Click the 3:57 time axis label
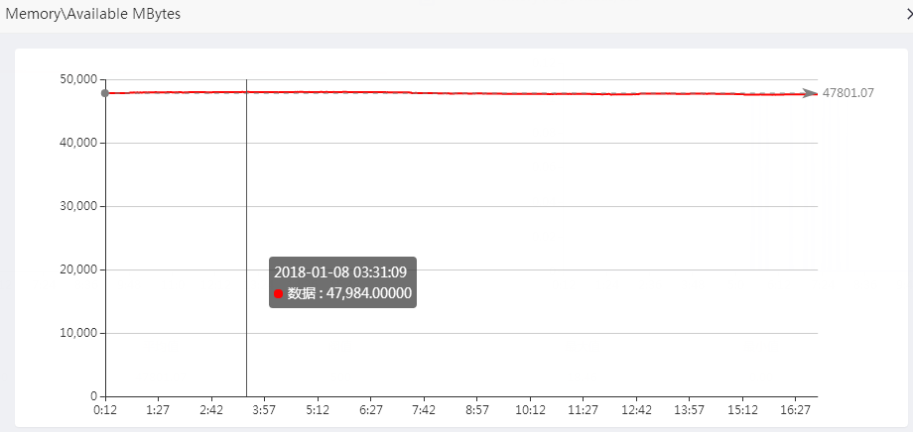The height and width of the screenshot is (432, 913). coord(264,409)
